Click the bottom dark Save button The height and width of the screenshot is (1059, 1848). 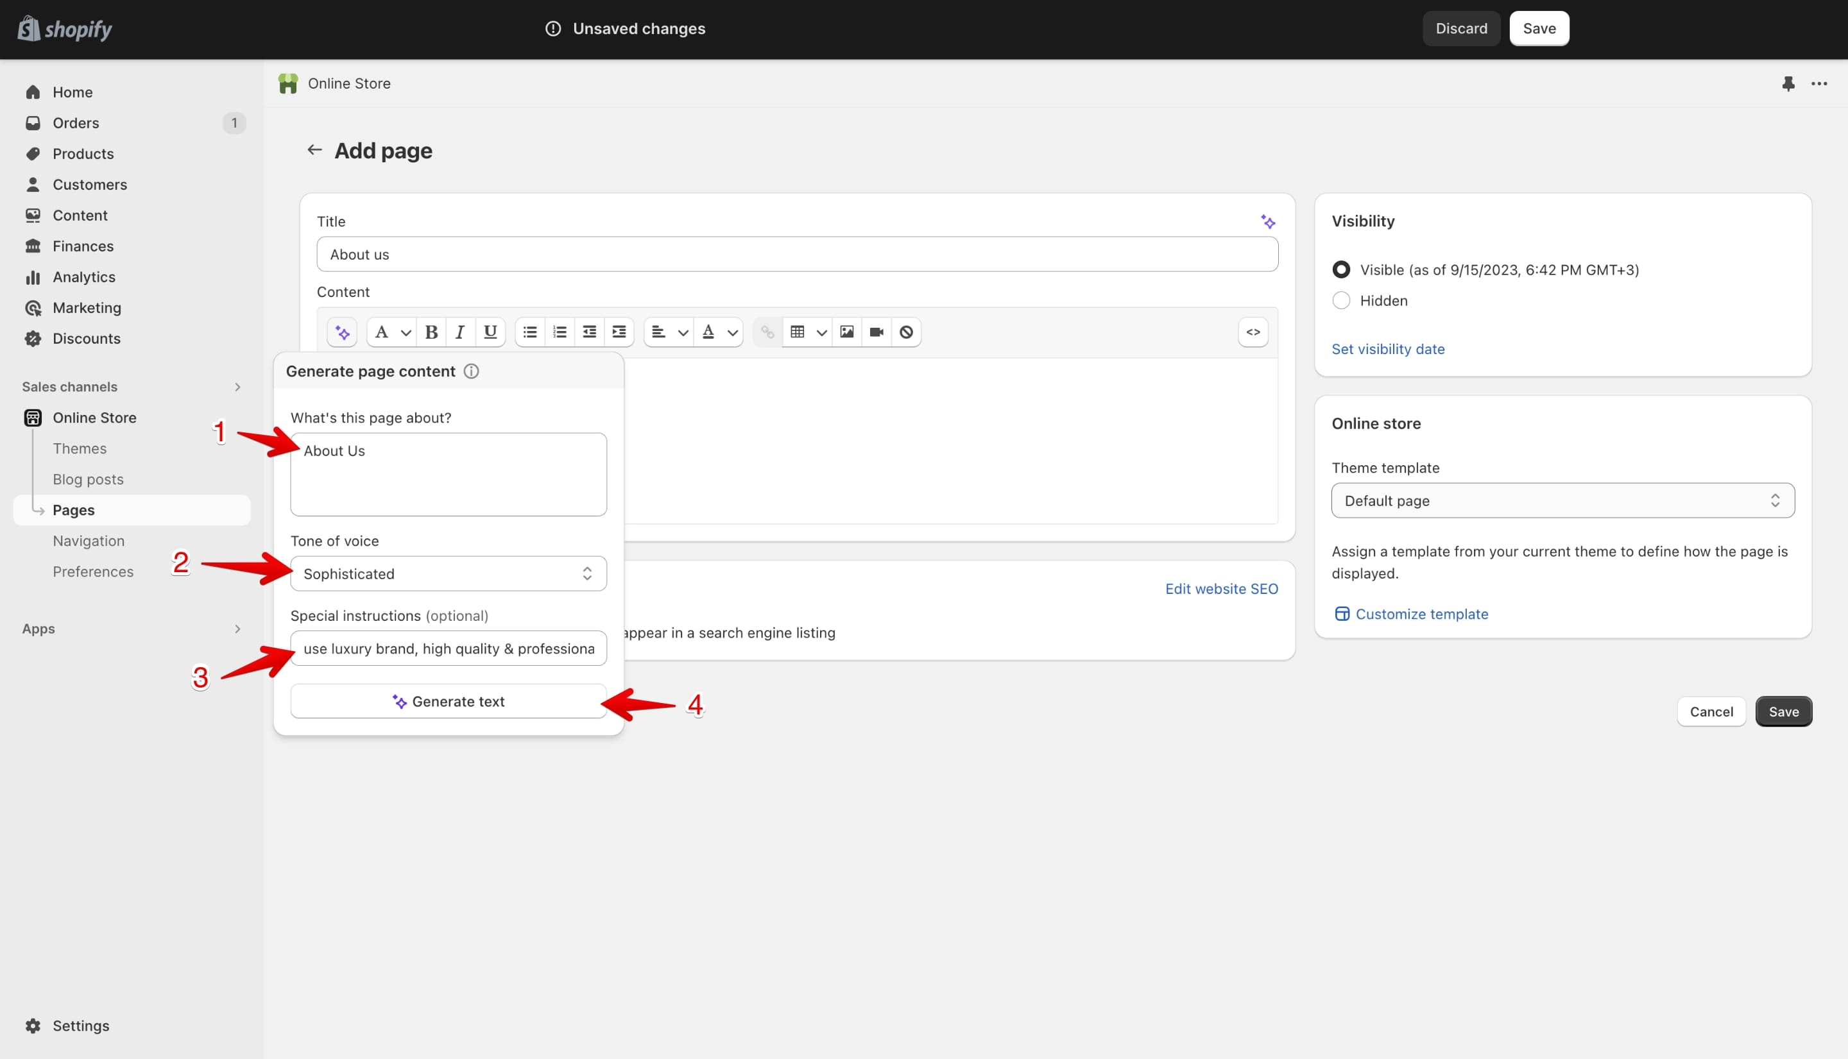pyautogui.click(x=1783, y=711)
